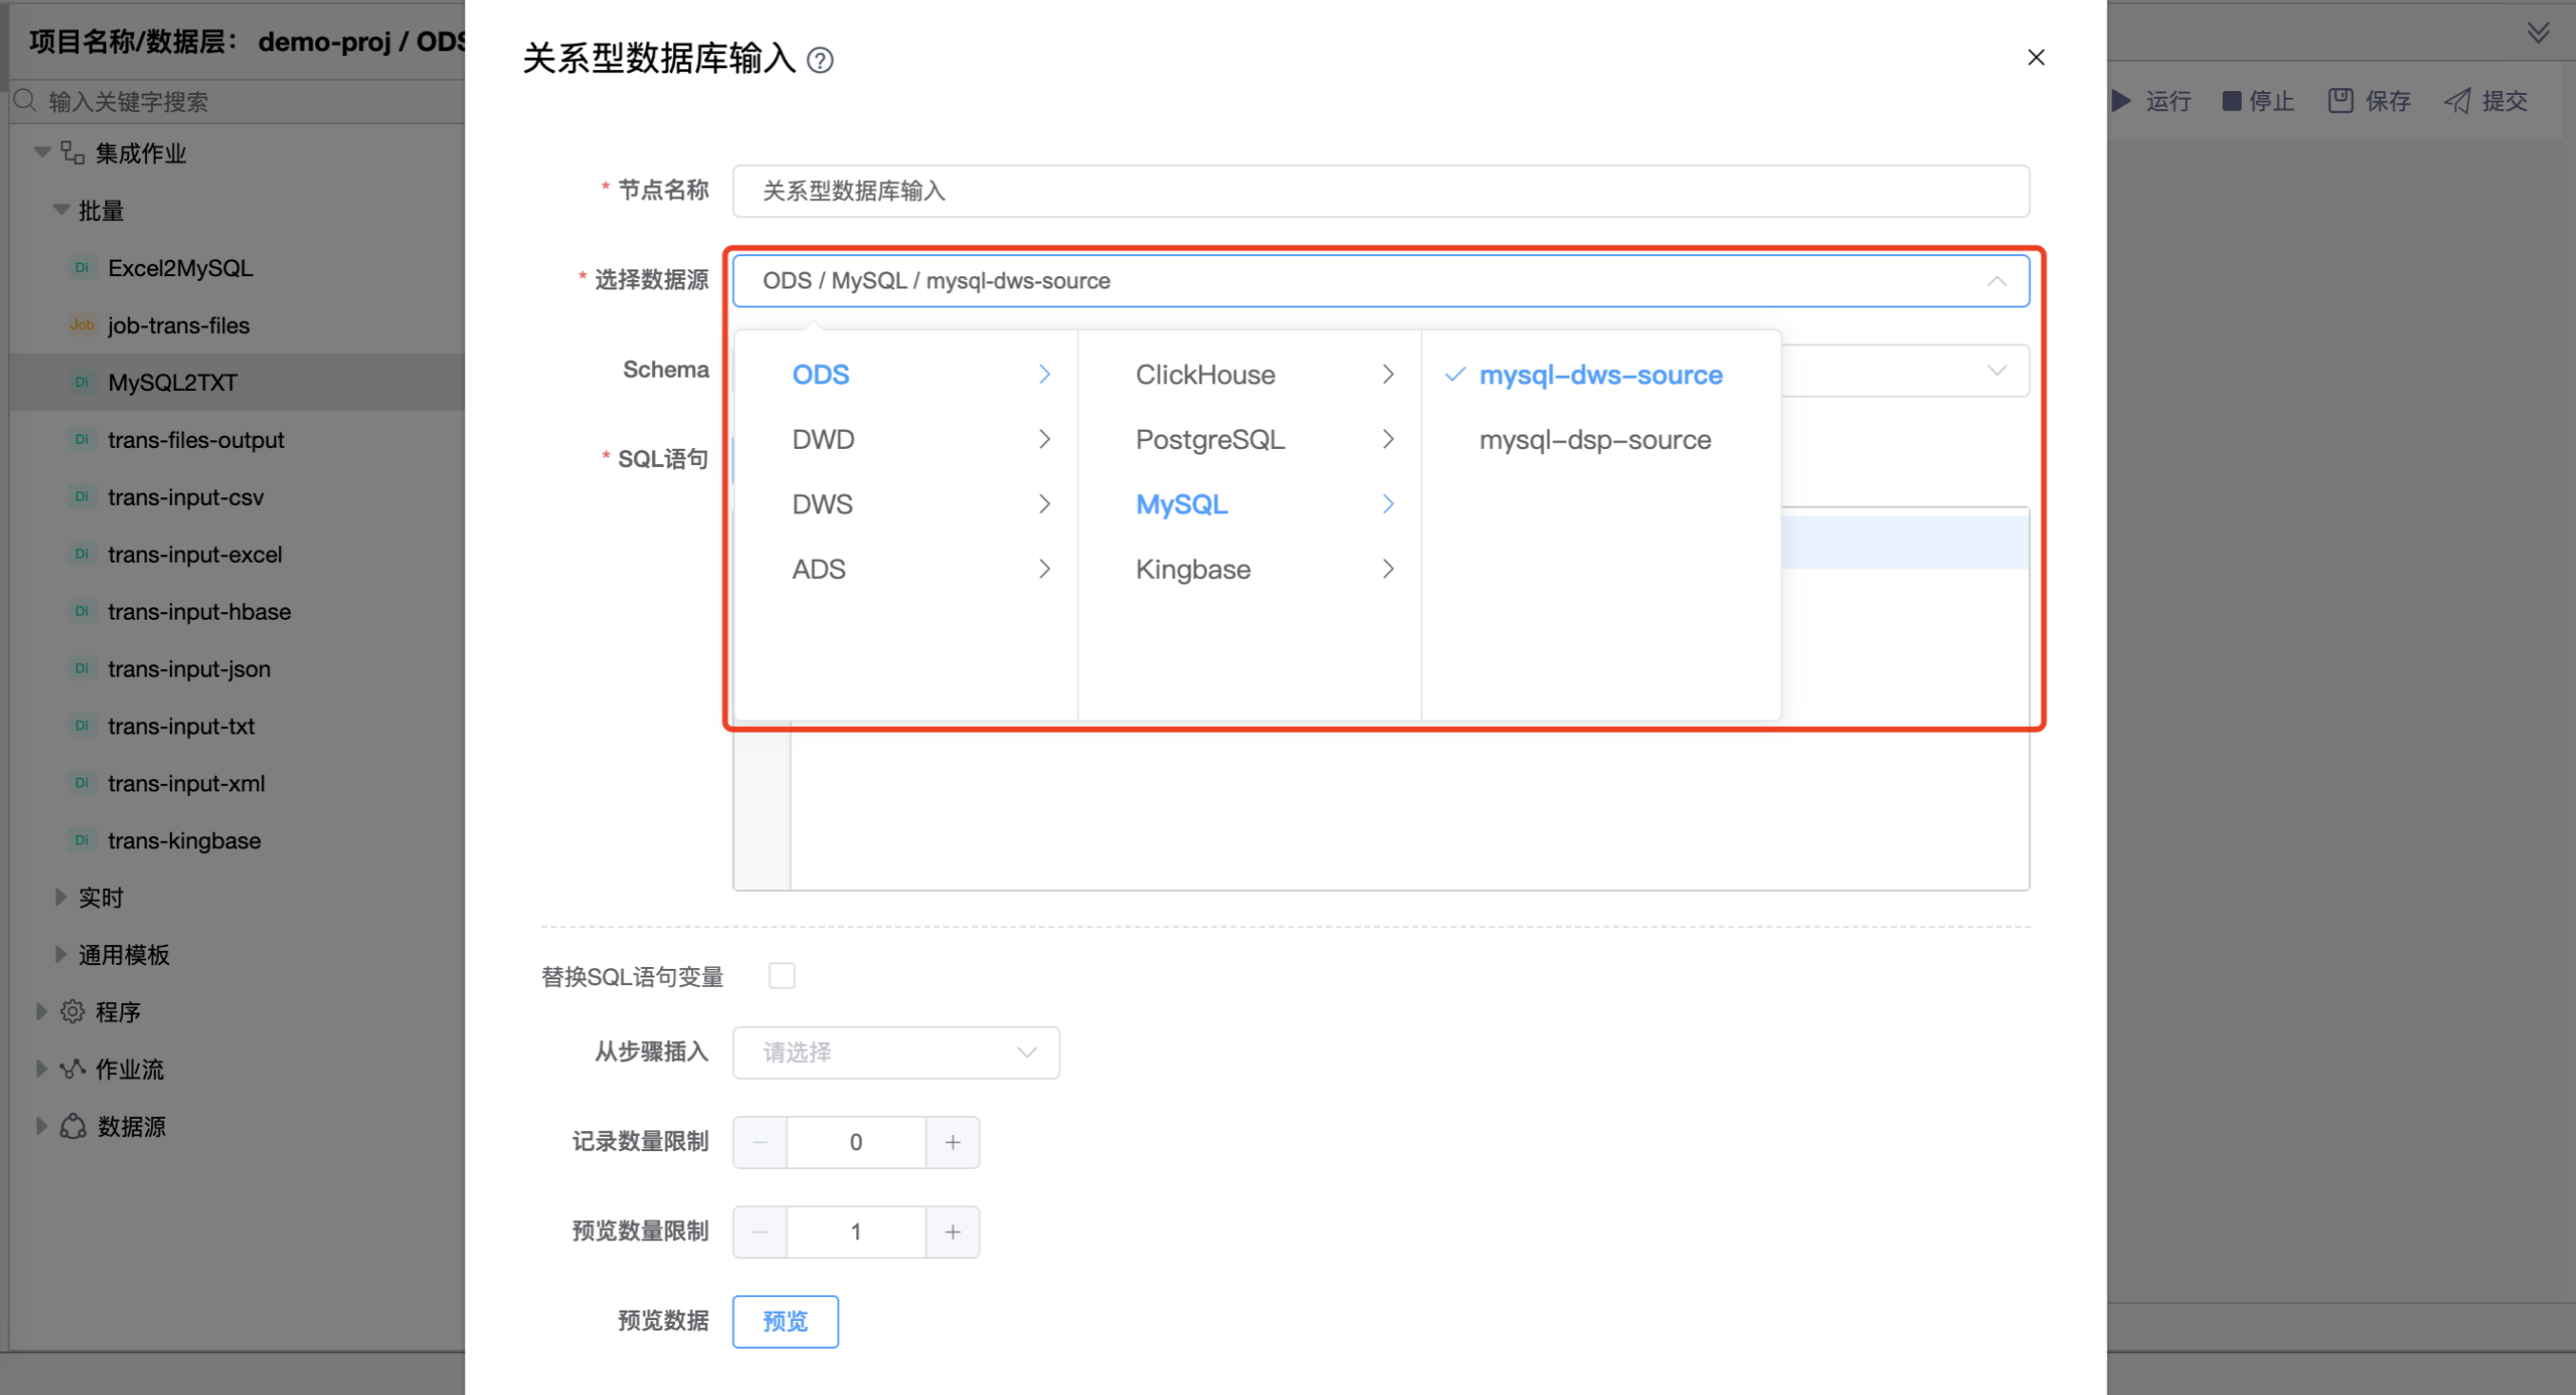Click the Save disk icon
The image size is (2576, 1395).
tap(2340, 101)
